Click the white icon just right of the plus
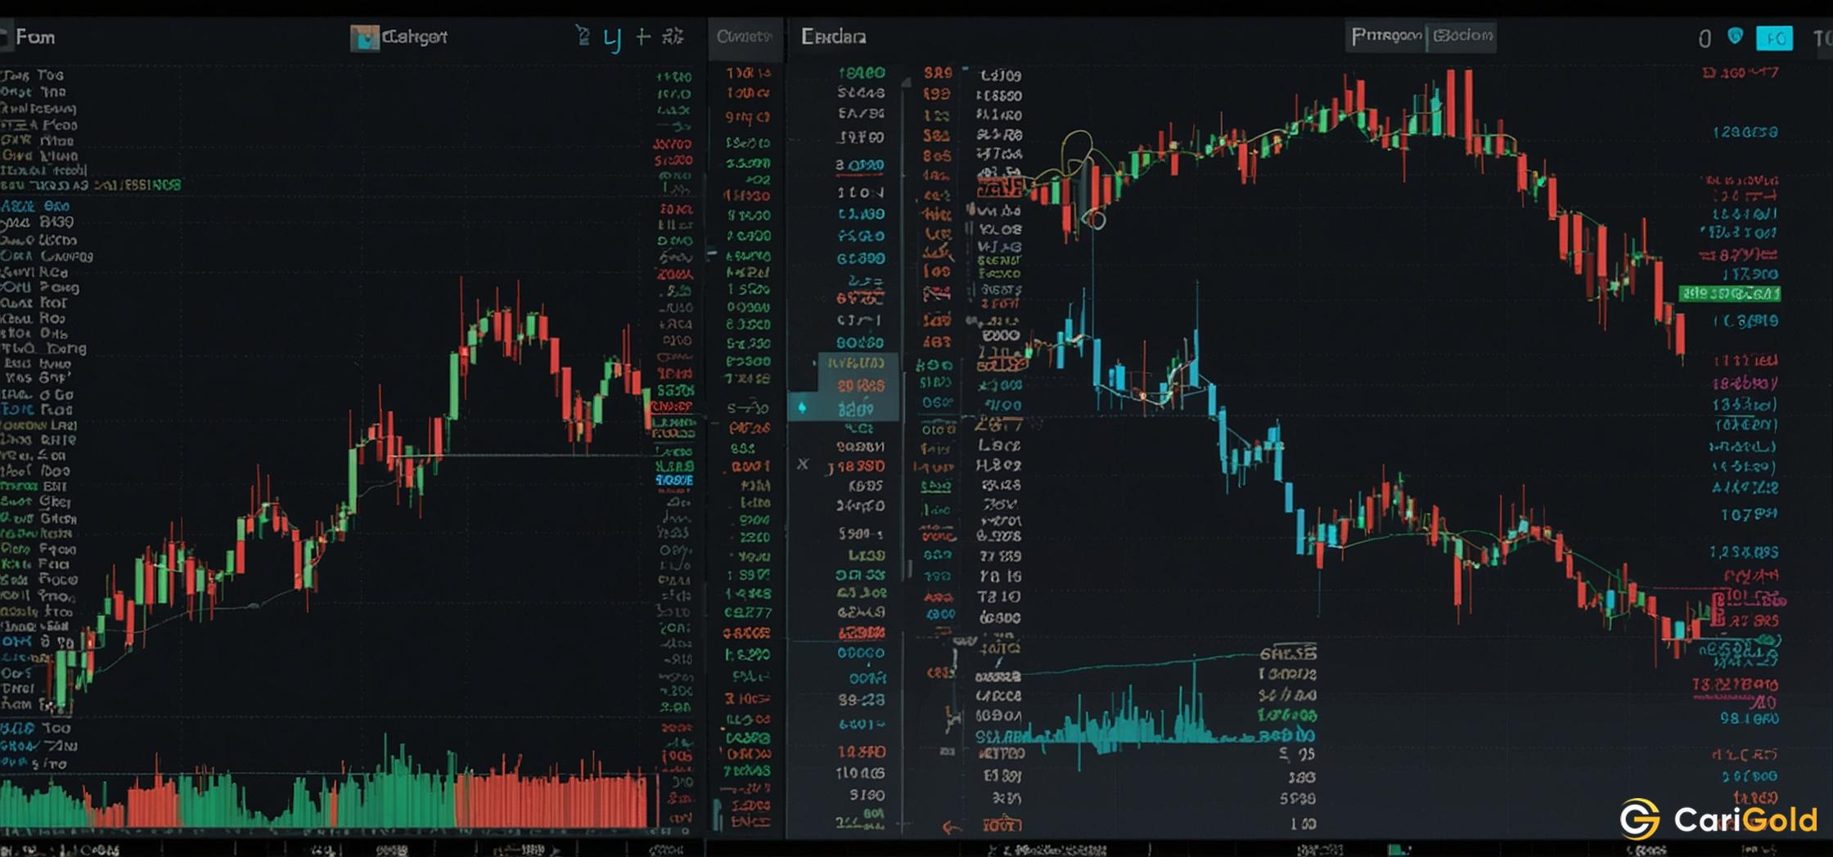1833x857 pixels. [x=673, y=36]
